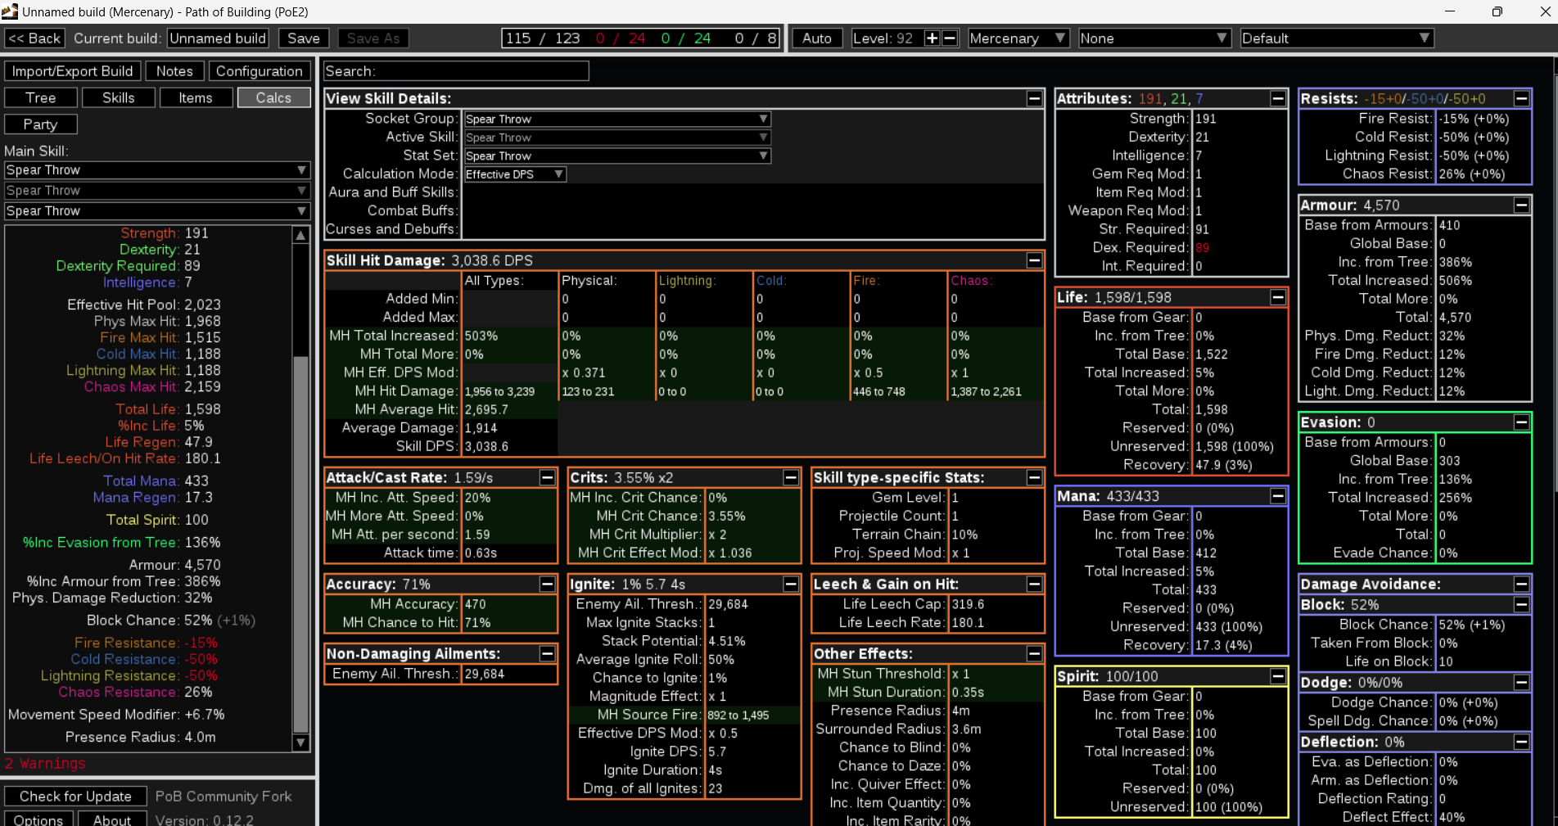This screenshot has width=1558, height=826.
Task: Open the Options dialog
Action: (38, 819)
